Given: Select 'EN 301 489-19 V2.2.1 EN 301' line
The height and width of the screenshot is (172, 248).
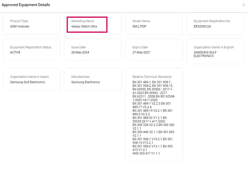Looking at the screenshot, I should (152, 111).
